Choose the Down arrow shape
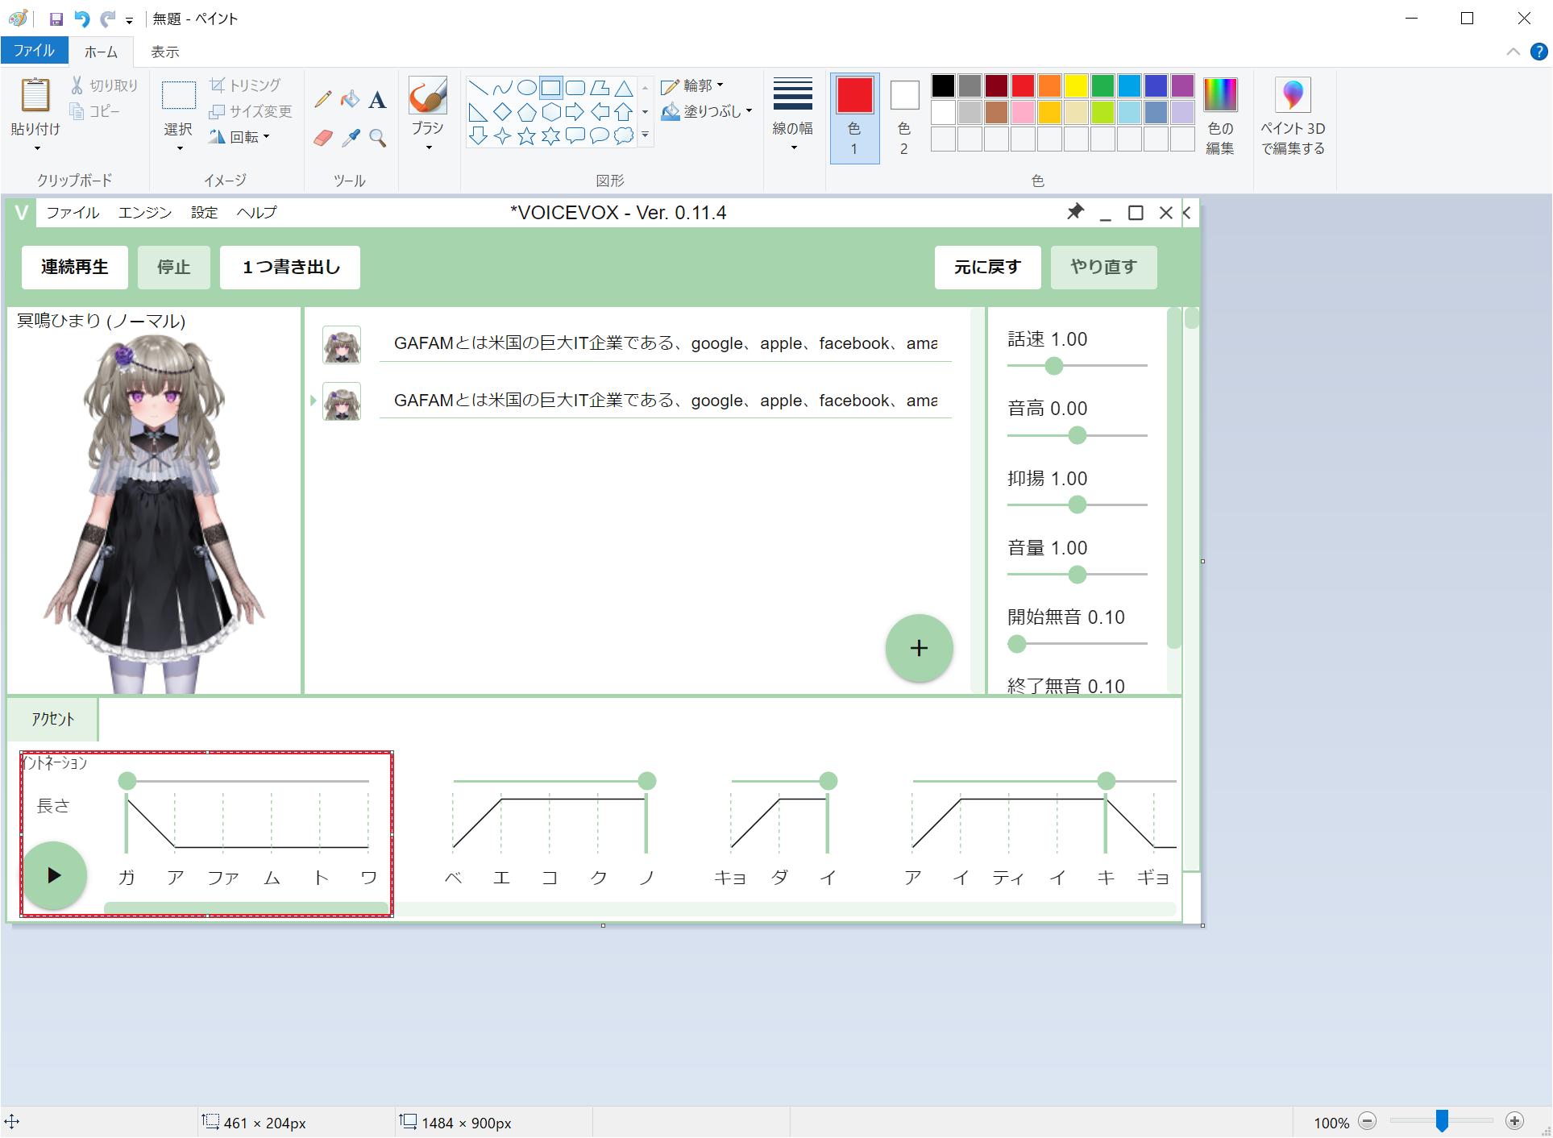The height and width of the screenshot is (1138, 1553). click(x=478, y=136)
